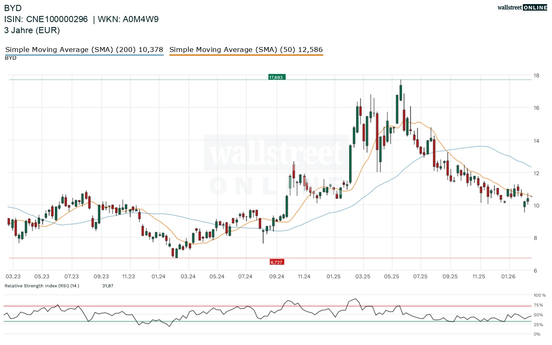Image resolution: width=552 pixels, height=345 pixels.
Task: Click the RSI value 31,87
Action: (x=108, y=286)
